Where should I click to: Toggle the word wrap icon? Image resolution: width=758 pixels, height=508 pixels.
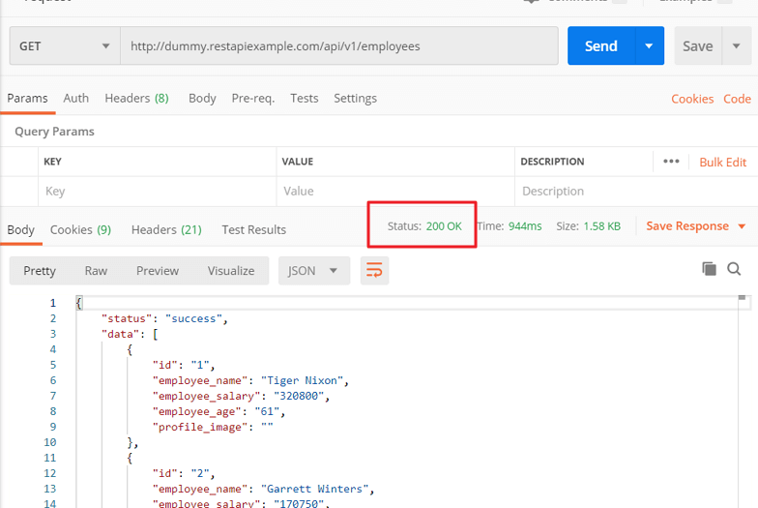coord(374,271)
